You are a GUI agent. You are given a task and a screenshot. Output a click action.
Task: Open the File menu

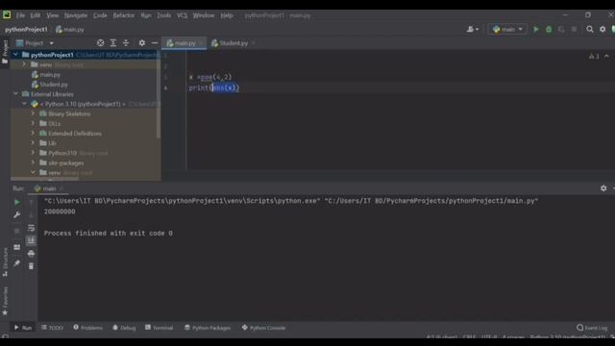[20, 15]
